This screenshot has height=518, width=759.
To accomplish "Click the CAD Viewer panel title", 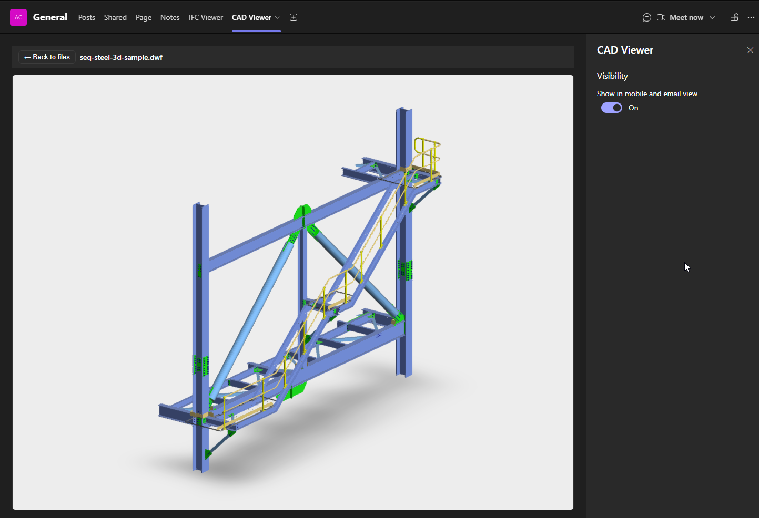I will click(x=625, y=50).
